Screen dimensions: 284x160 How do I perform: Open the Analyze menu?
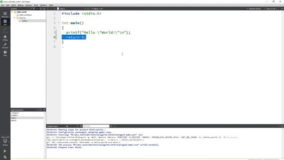tap(28, 5)
